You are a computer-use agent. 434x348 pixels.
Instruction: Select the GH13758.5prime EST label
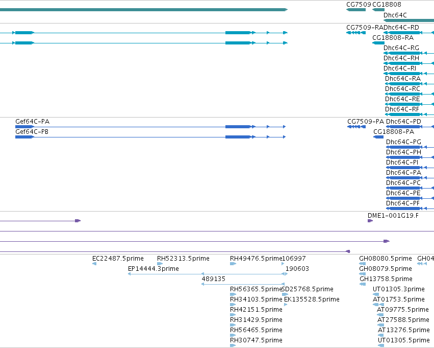point(386,279)
